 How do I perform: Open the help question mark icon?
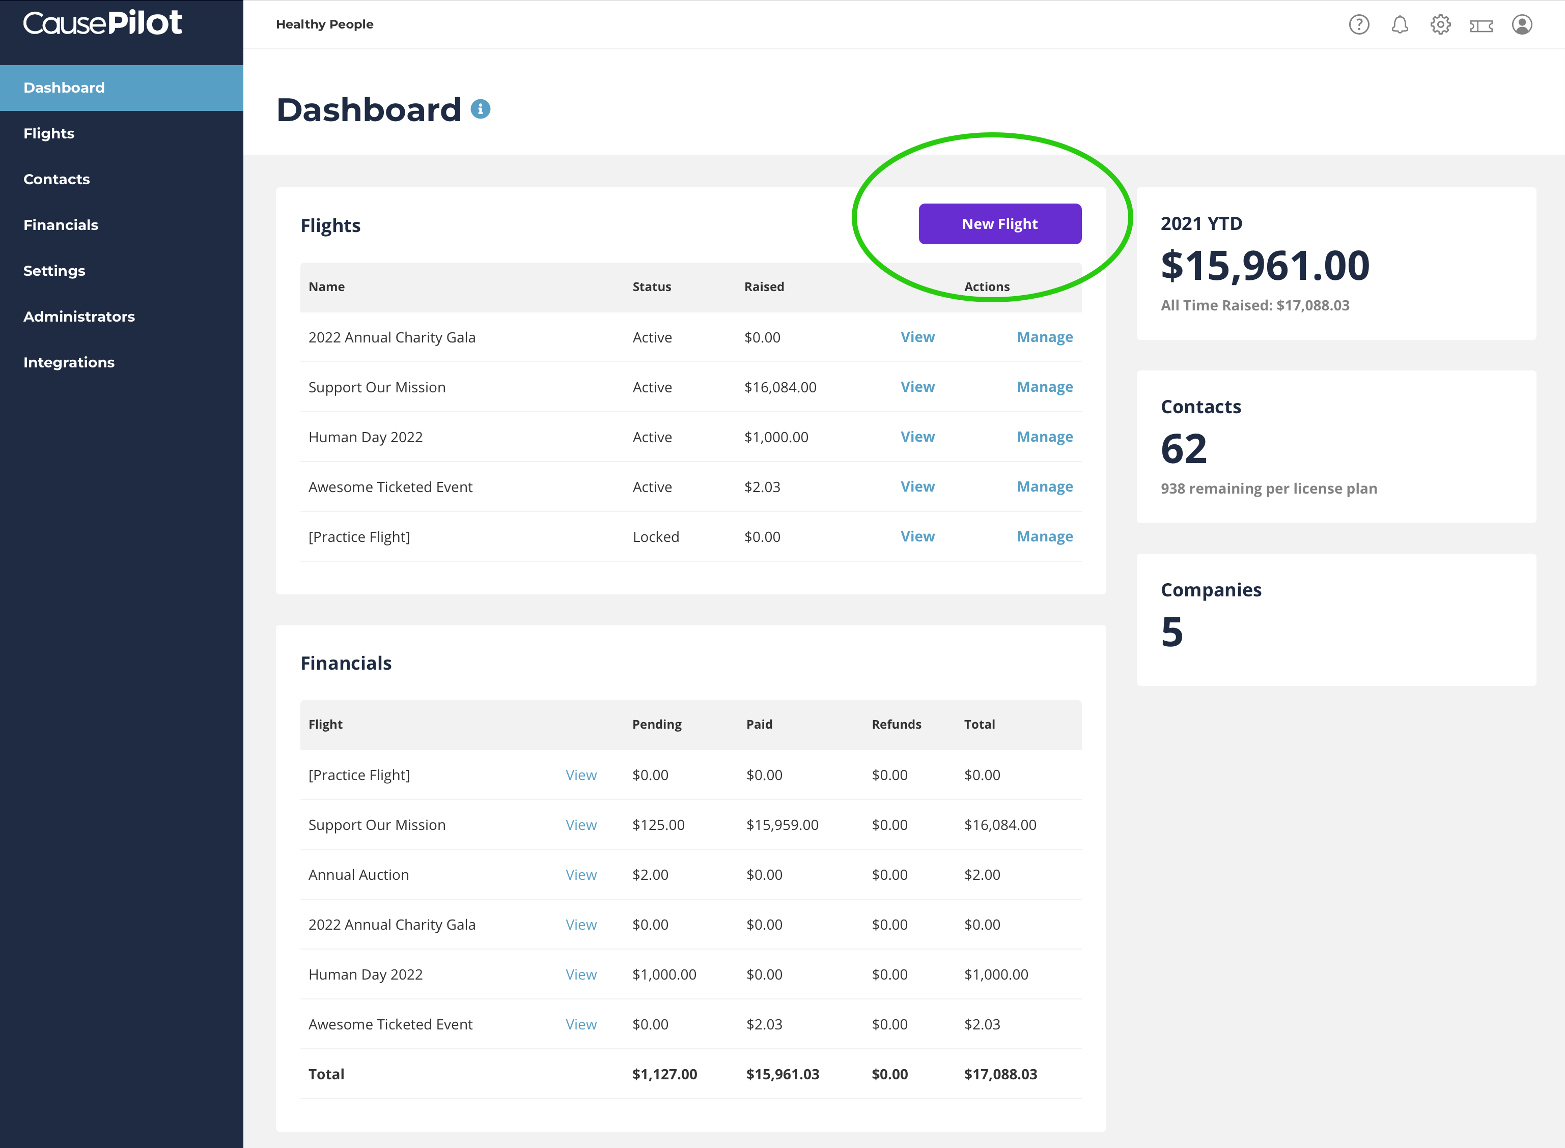tap(1358, 25)
